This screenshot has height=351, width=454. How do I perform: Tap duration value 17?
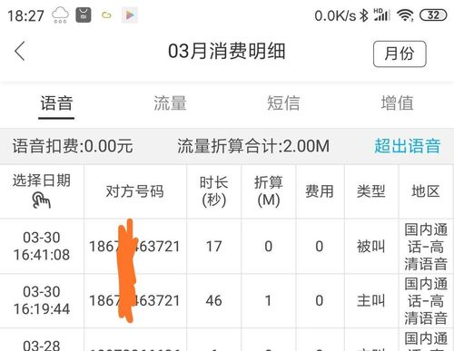click(x=214, y=247)
